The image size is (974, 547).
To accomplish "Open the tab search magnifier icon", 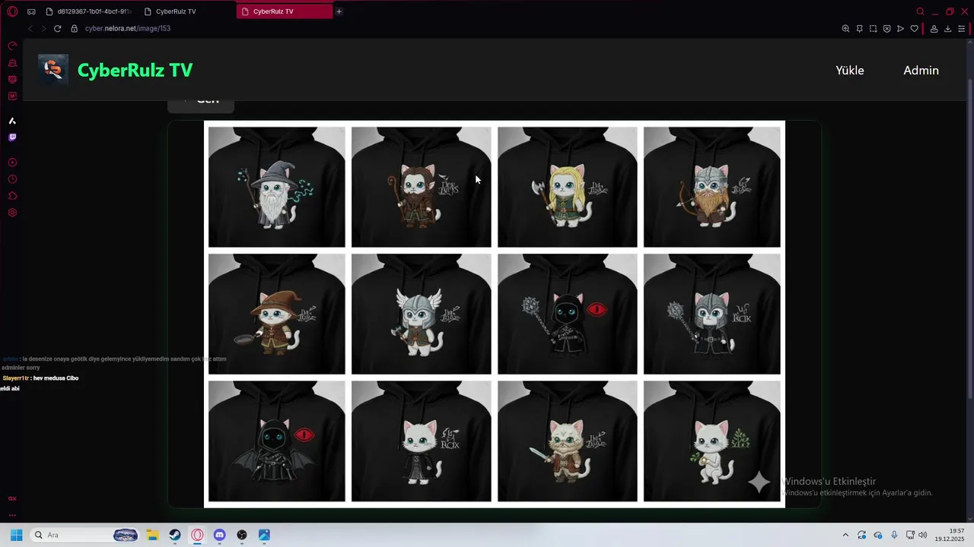I will (920, 11).
